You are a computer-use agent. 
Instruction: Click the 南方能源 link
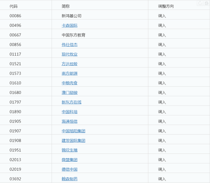pyautogui.click(x=69, y=73)
